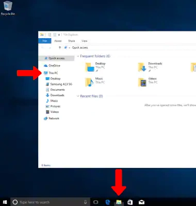Click the New folder icon in title bar
The width and height of the screenshot is (196, 206).
click(x=55, y=35)
